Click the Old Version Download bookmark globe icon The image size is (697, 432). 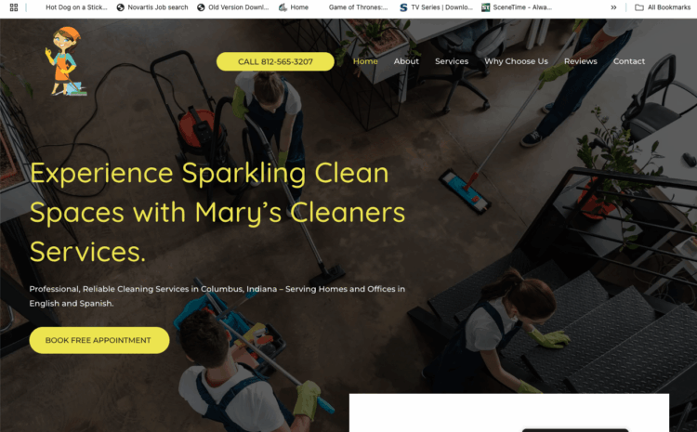[201, 7]
